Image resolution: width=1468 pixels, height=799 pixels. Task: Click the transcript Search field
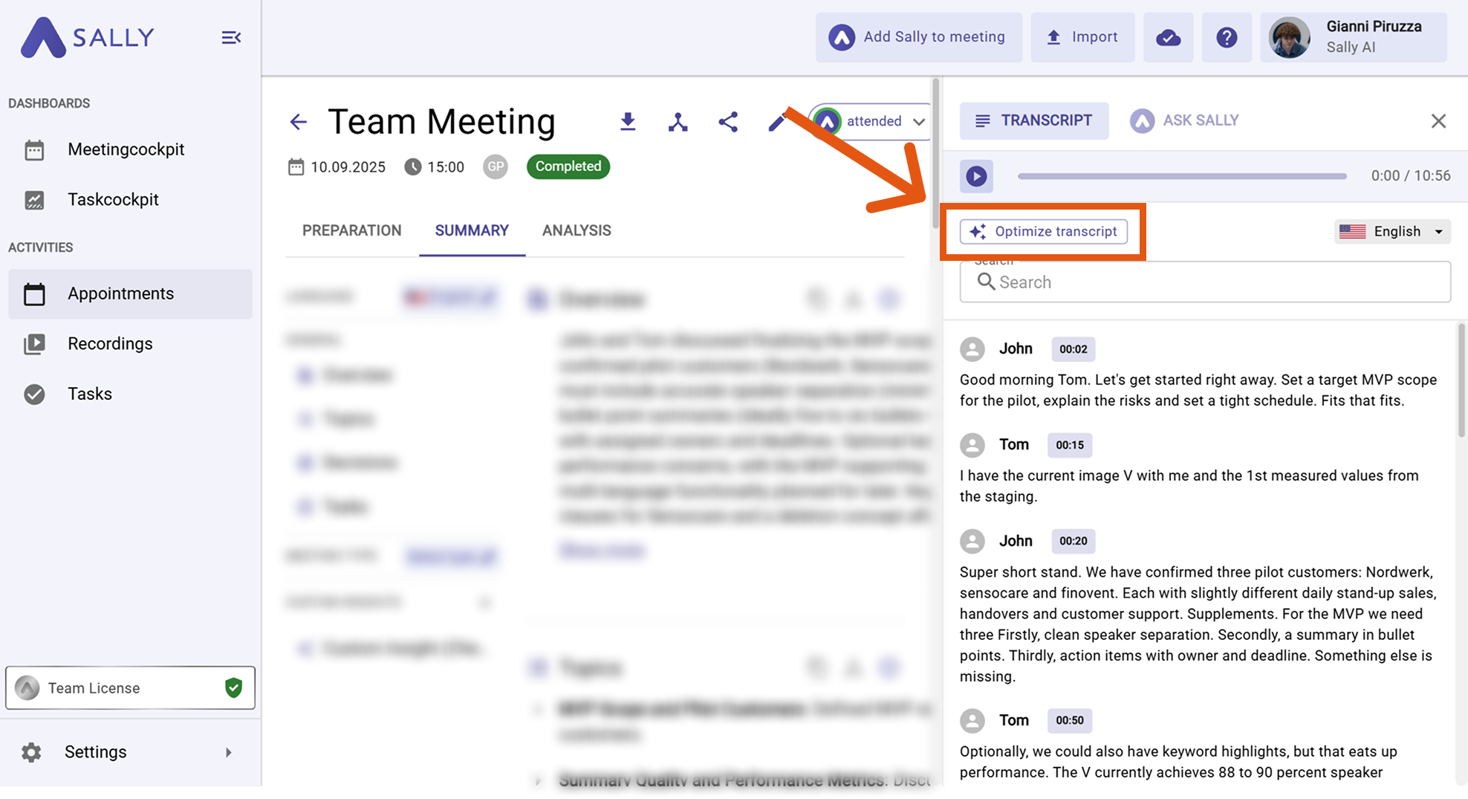[x=1205, y=282]
